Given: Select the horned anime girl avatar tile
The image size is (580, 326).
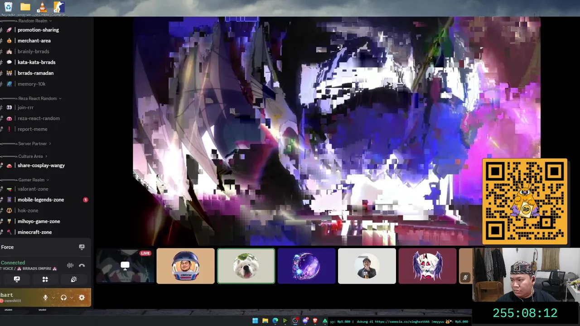Looking at the screenshot, I should tap(427, 266).
